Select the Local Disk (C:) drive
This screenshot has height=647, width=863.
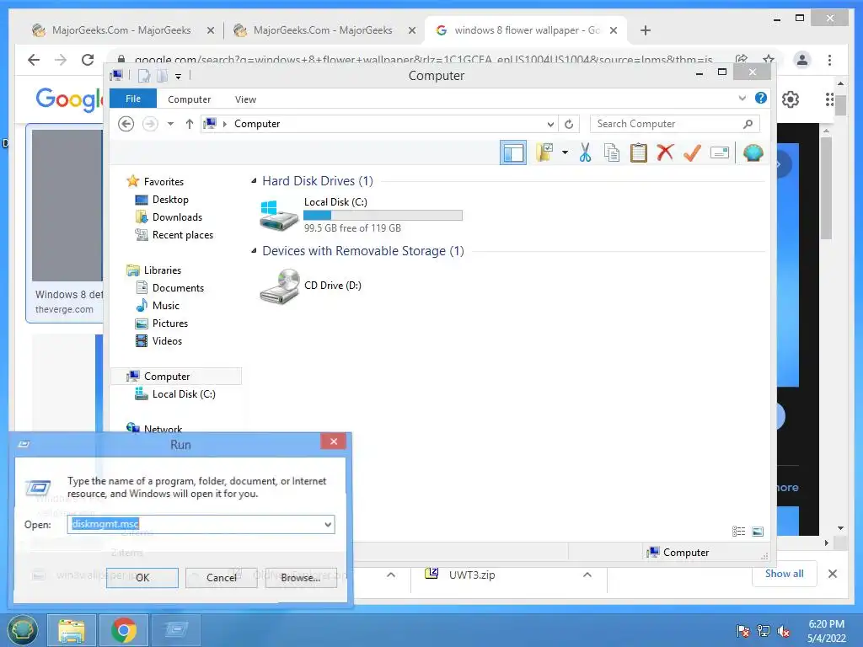pos(361,215)
